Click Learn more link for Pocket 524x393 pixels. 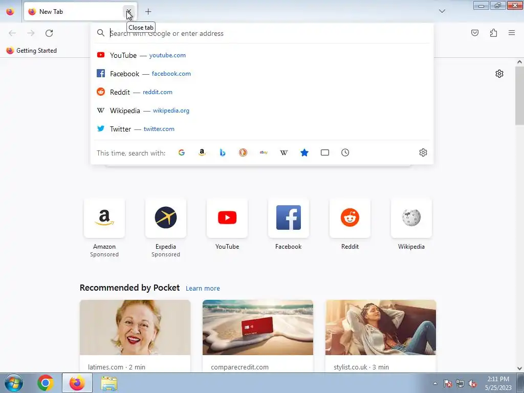pos(203,289)
